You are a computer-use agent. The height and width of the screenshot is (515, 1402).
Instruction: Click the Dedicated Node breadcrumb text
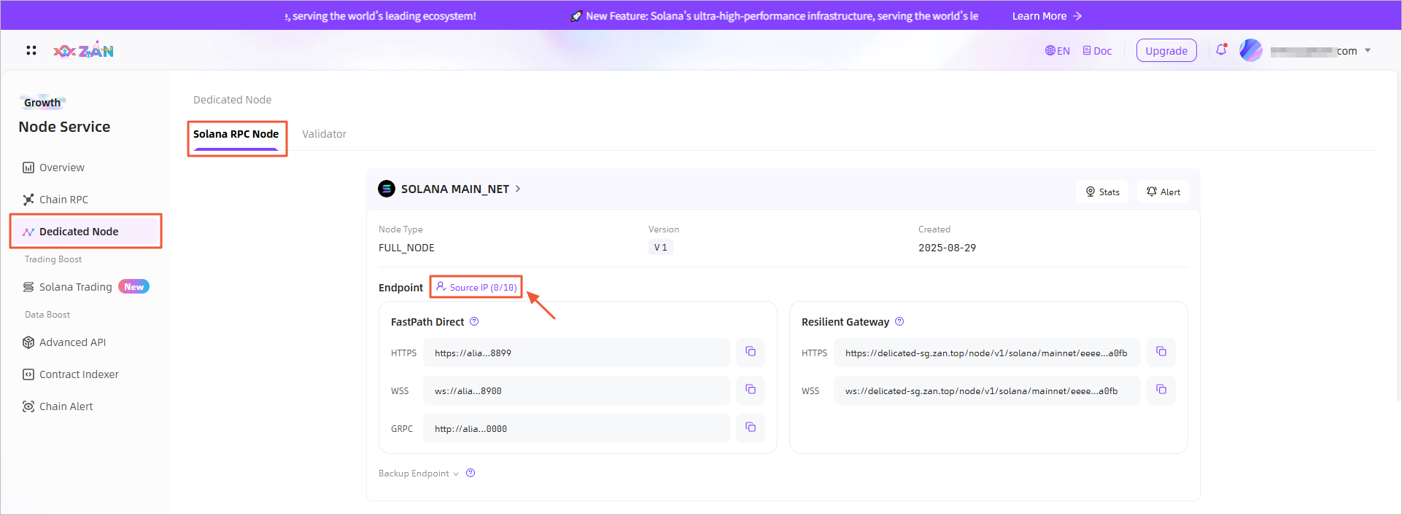[232, 100]
